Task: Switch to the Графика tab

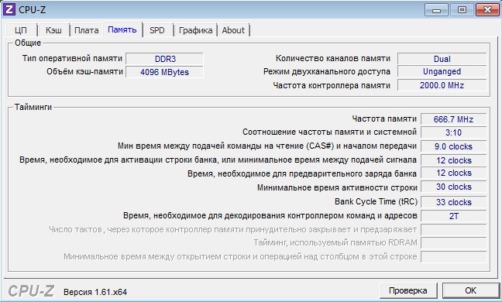Action: pos(196,30)
